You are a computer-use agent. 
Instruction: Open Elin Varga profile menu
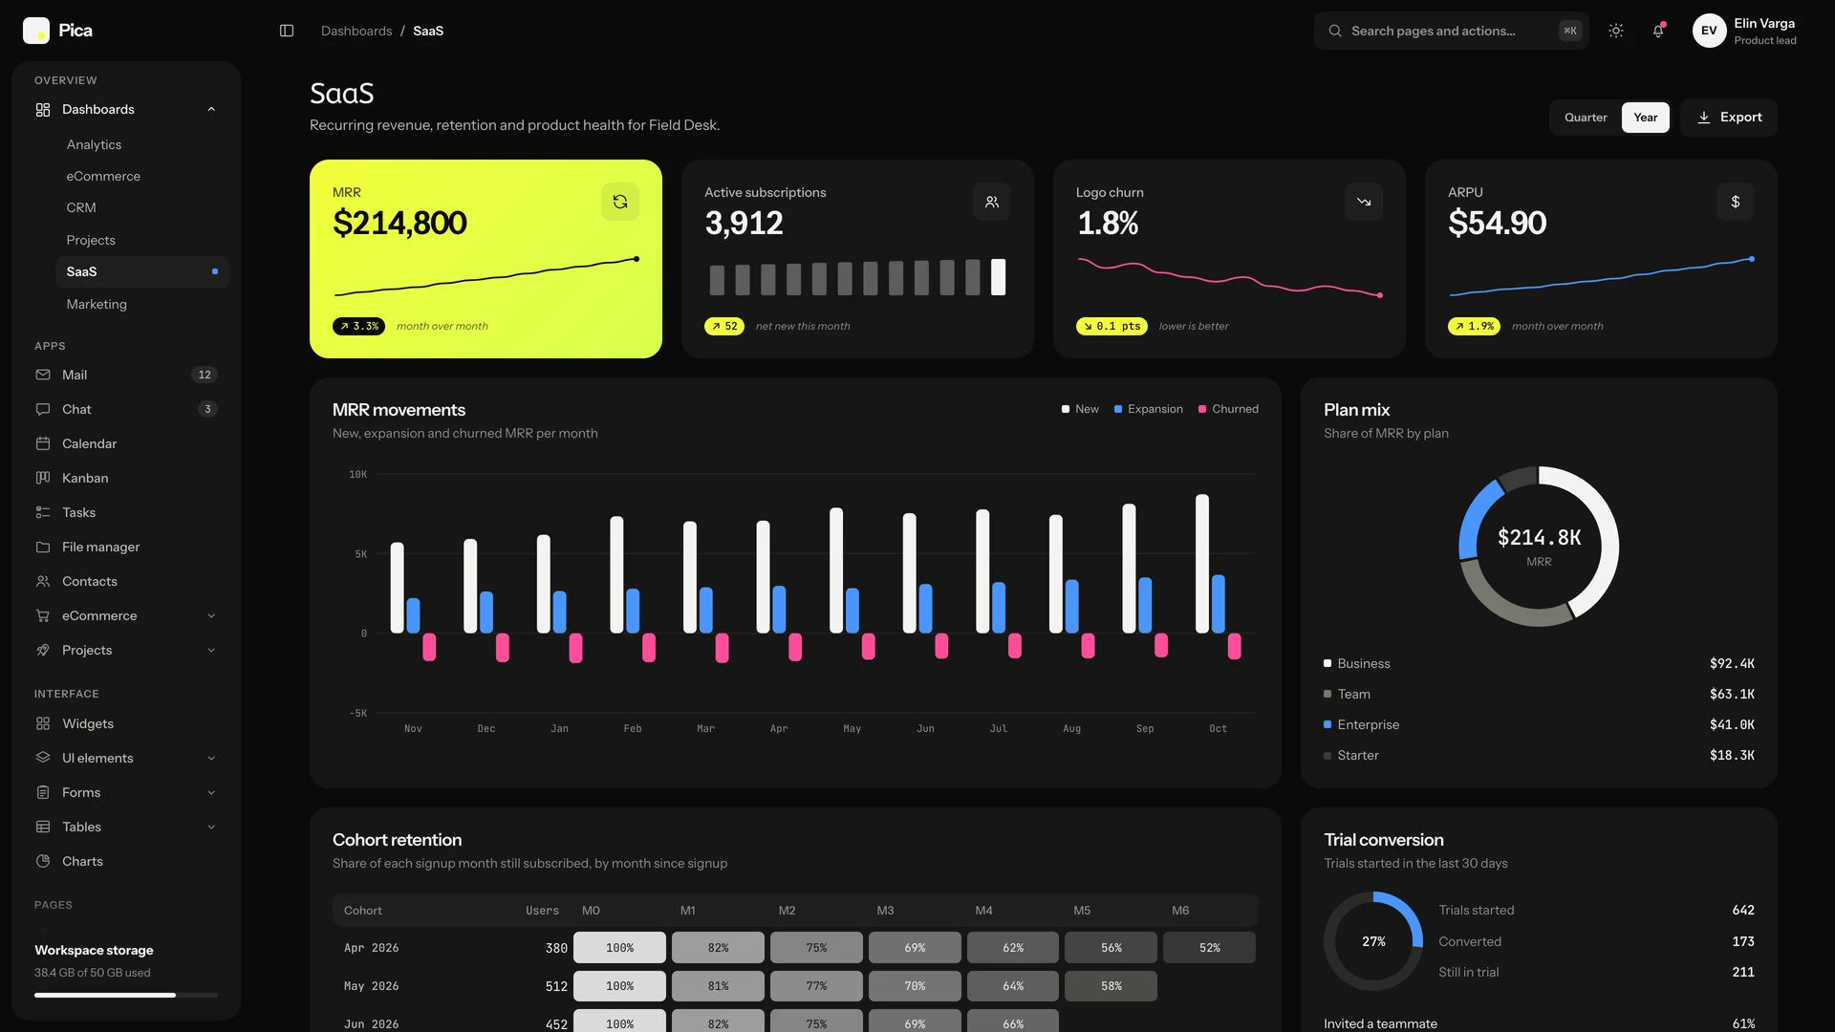coord(1745,31)
